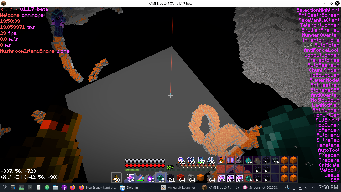Click 'Welcome omninope!' HUD text
The image size is (341, 192).
pyautogui.click(x=22, y=15)
